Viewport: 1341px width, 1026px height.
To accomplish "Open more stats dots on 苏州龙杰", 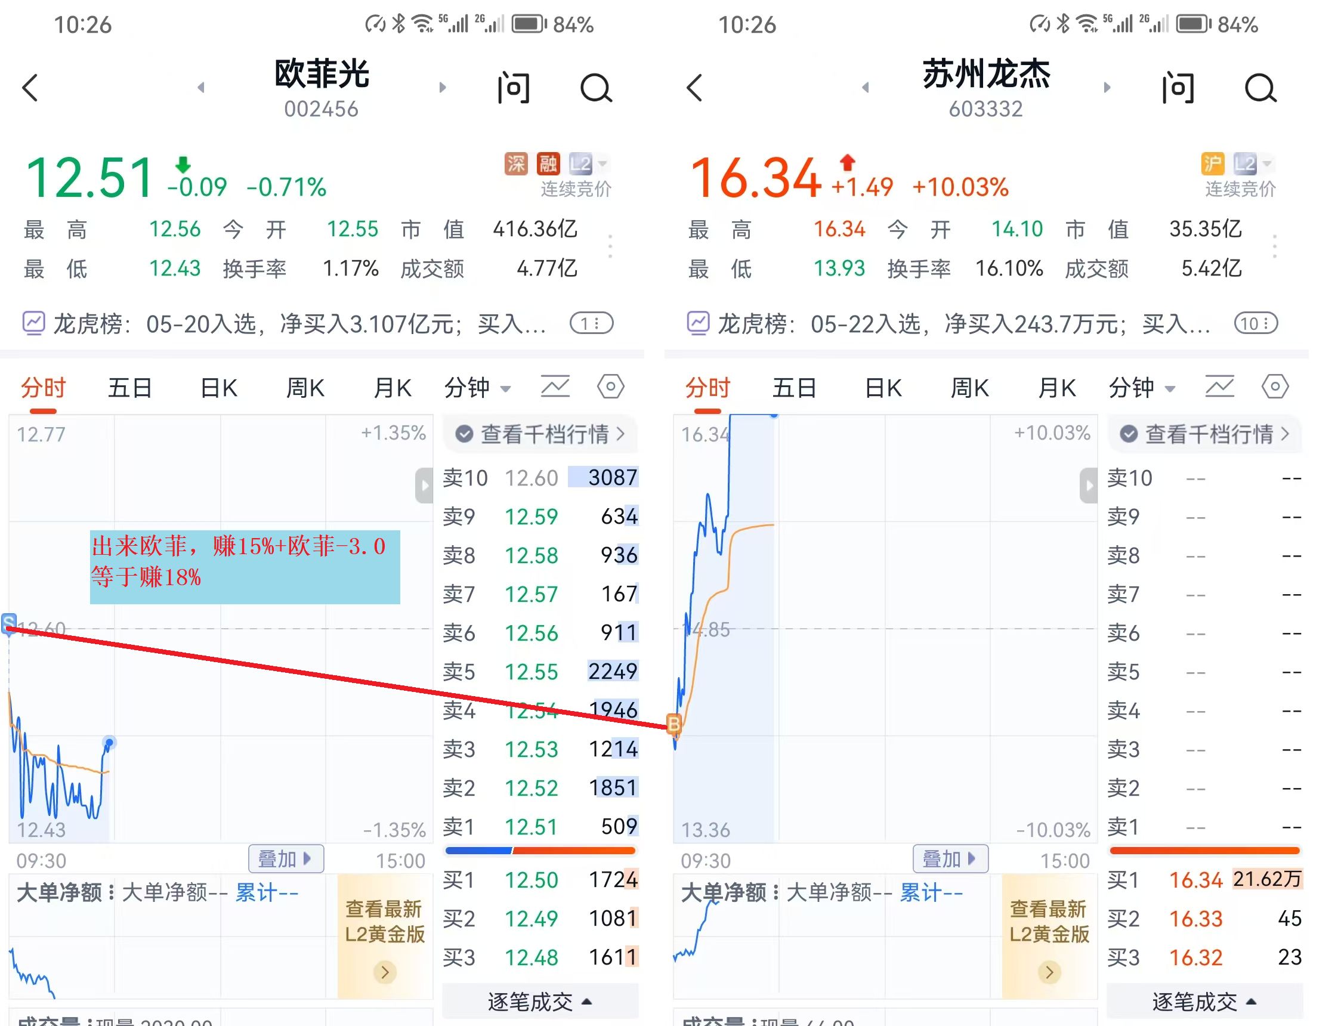I will click(1274, 246).
